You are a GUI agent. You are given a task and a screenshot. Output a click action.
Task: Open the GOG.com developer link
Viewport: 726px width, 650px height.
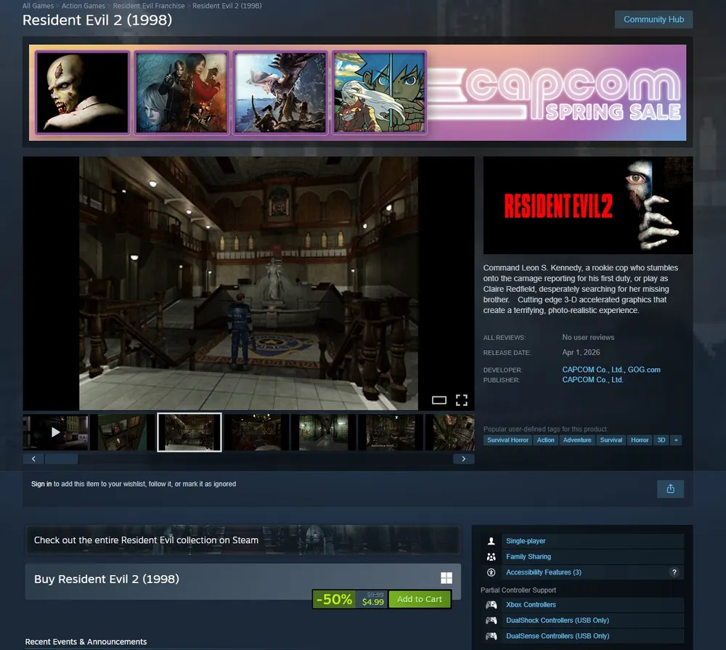click(644, 370)
